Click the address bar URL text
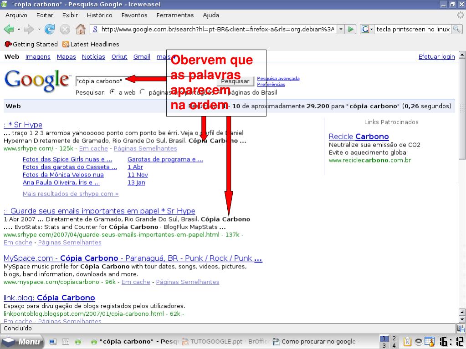This screenshot has height=349, width=466. click(x=218, y=29)
